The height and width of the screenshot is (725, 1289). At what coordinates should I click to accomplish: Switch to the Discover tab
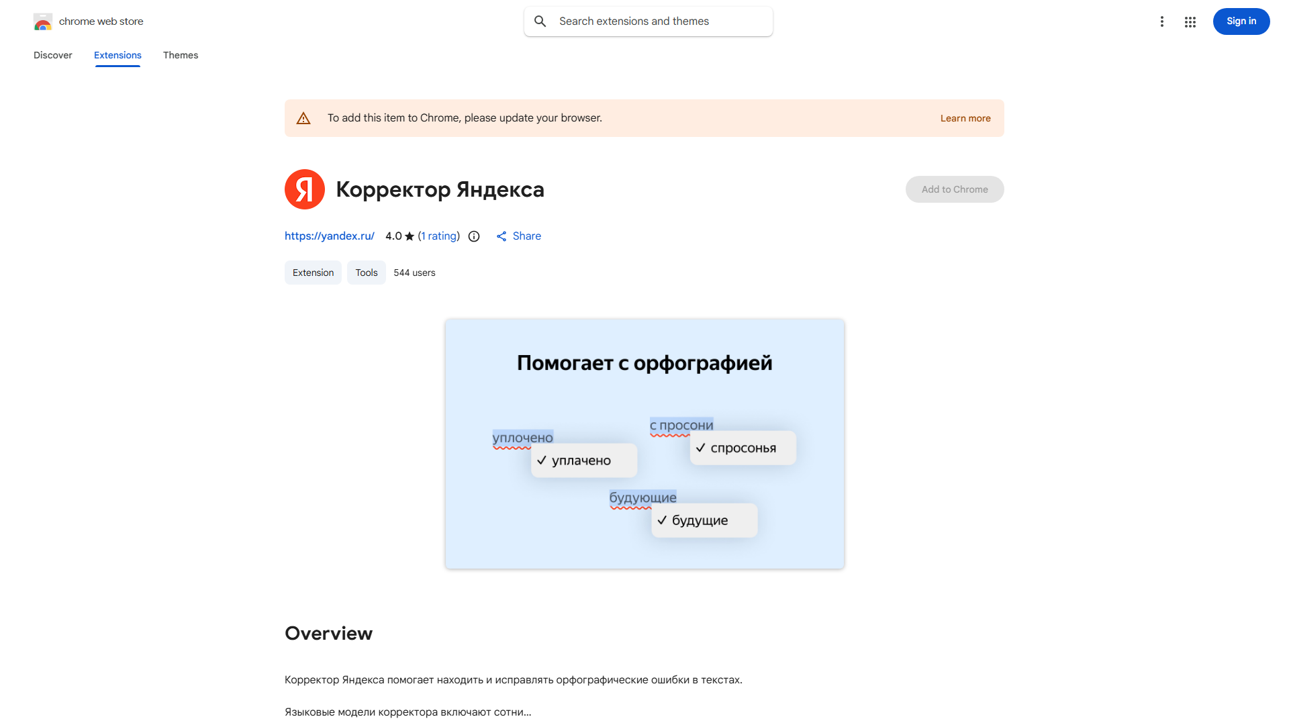click(x=52, y=55)
